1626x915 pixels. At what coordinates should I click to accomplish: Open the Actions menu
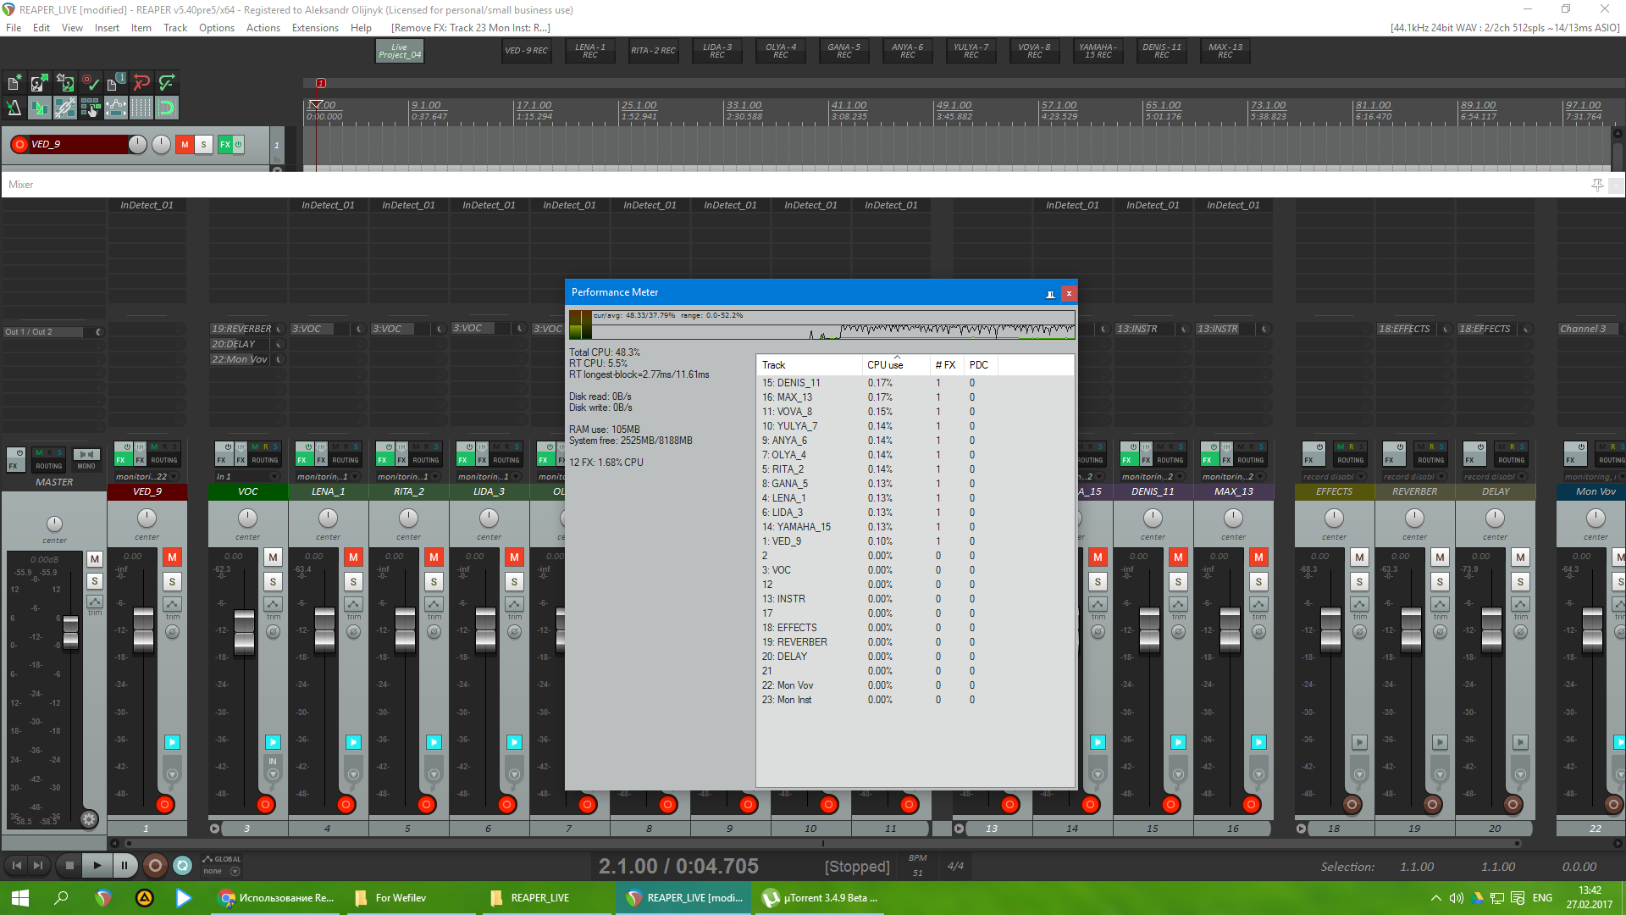pyautogui.click(x=263, y=28)
